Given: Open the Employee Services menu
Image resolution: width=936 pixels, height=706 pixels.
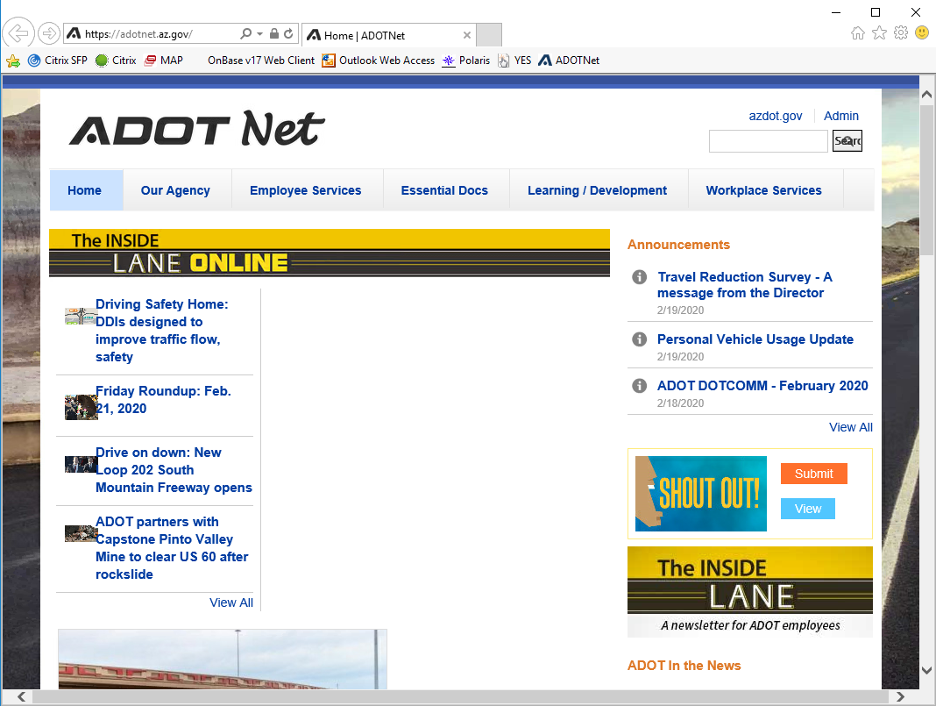Looking at the screenshot, I should [x=306, y=190].
